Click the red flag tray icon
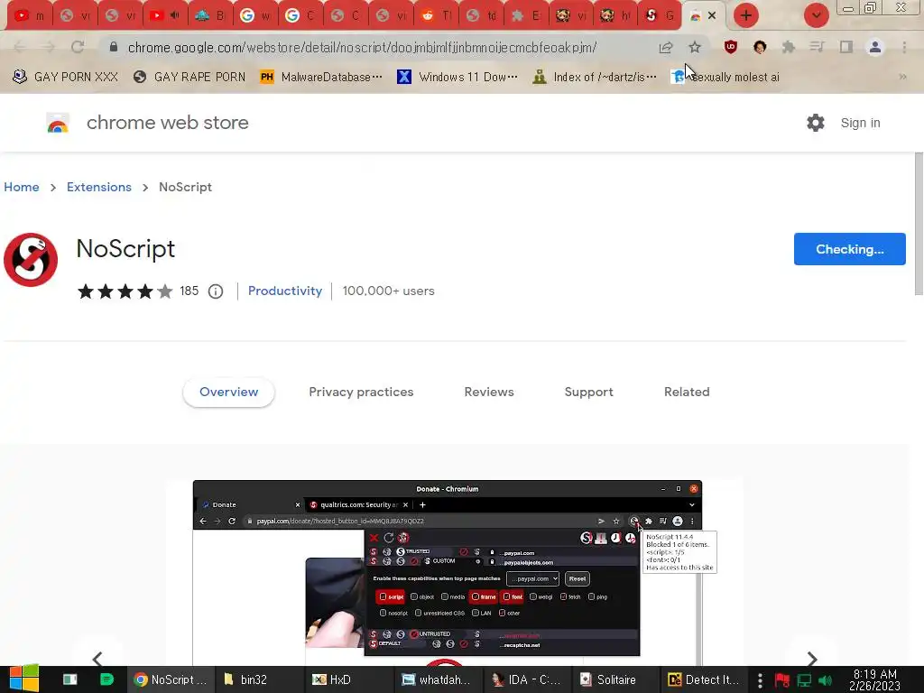Viewport: 924px width, 693px height. tap(782, 679)
